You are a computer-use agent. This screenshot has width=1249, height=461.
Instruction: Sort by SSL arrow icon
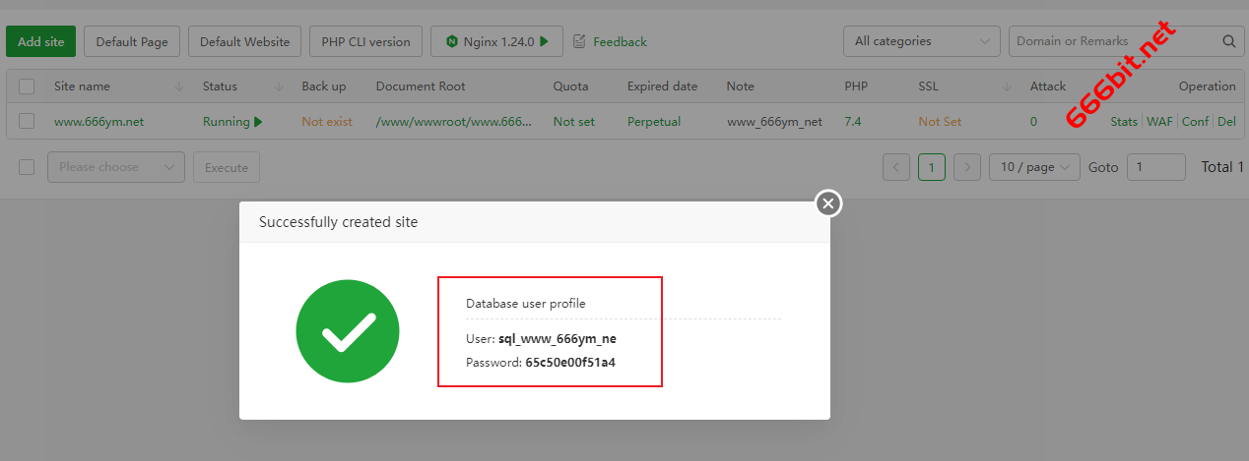1006,86
